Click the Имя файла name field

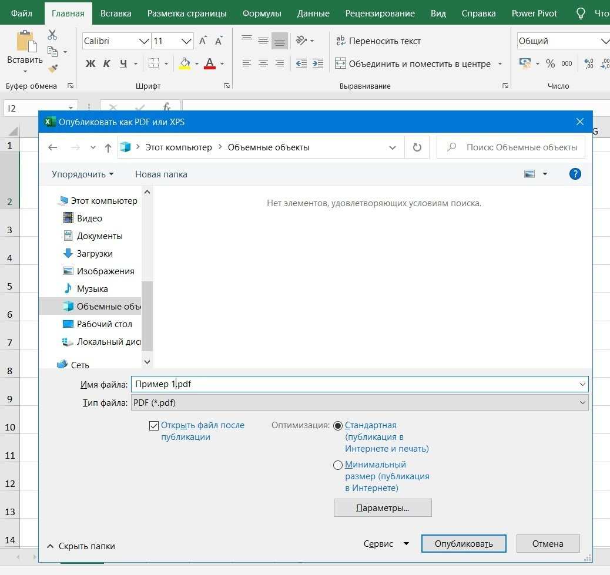point(294,384)
